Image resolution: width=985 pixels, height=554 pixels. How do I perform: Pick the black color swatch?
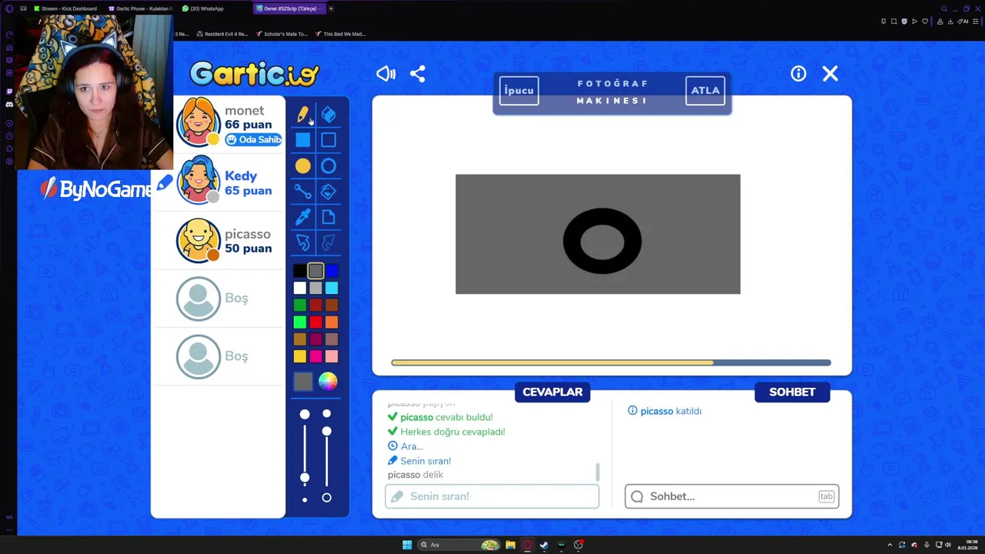point(299,271)
